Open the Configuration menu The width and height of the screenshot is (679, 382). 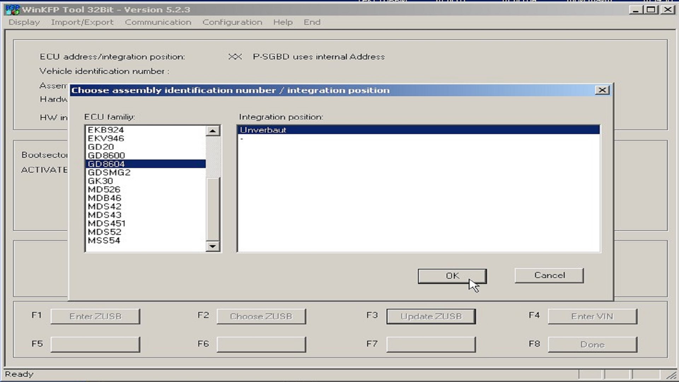pyautogui.click(x=233, y=22)
